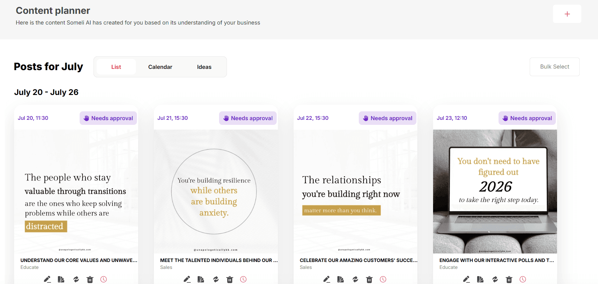Open design swatches for Jul 21 post
Image resolution: width=598 pixels, height=284 pixels.
click(x=201, y=279)
